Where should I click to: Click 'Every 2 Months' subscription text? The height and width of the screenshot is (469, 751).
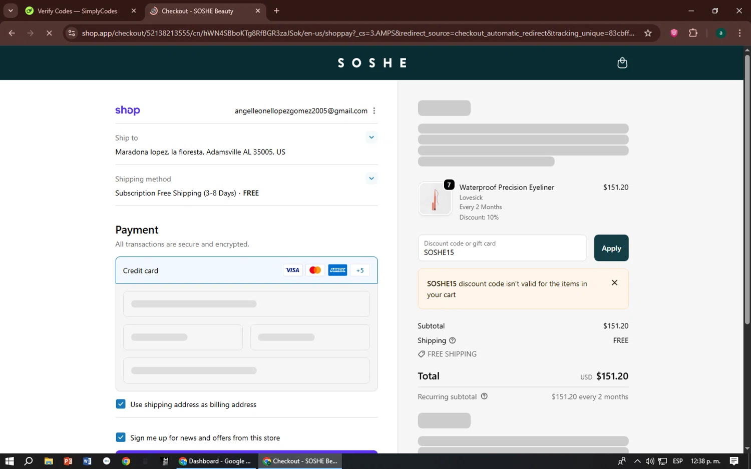pyautogui.click(x=481, y=207)
